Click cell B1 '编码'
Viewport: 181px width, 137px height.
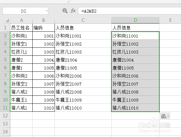[44, 28]
